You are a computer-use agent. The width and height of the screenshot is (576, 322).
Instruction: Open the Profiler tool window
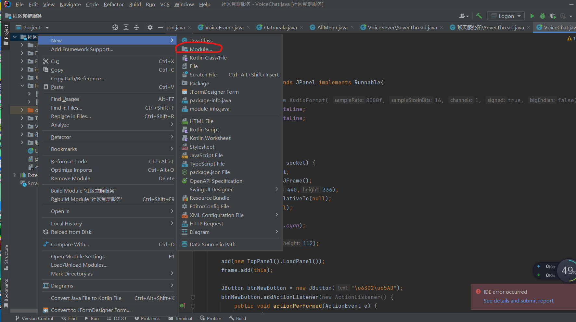click(211, 318)
